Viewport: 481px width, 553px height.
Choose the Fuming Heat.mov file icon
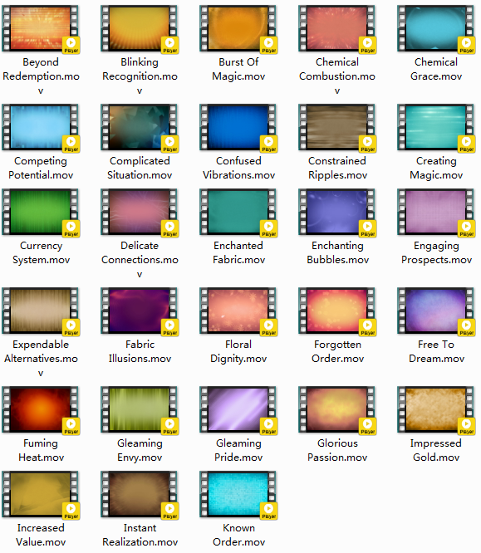(41, 410)
